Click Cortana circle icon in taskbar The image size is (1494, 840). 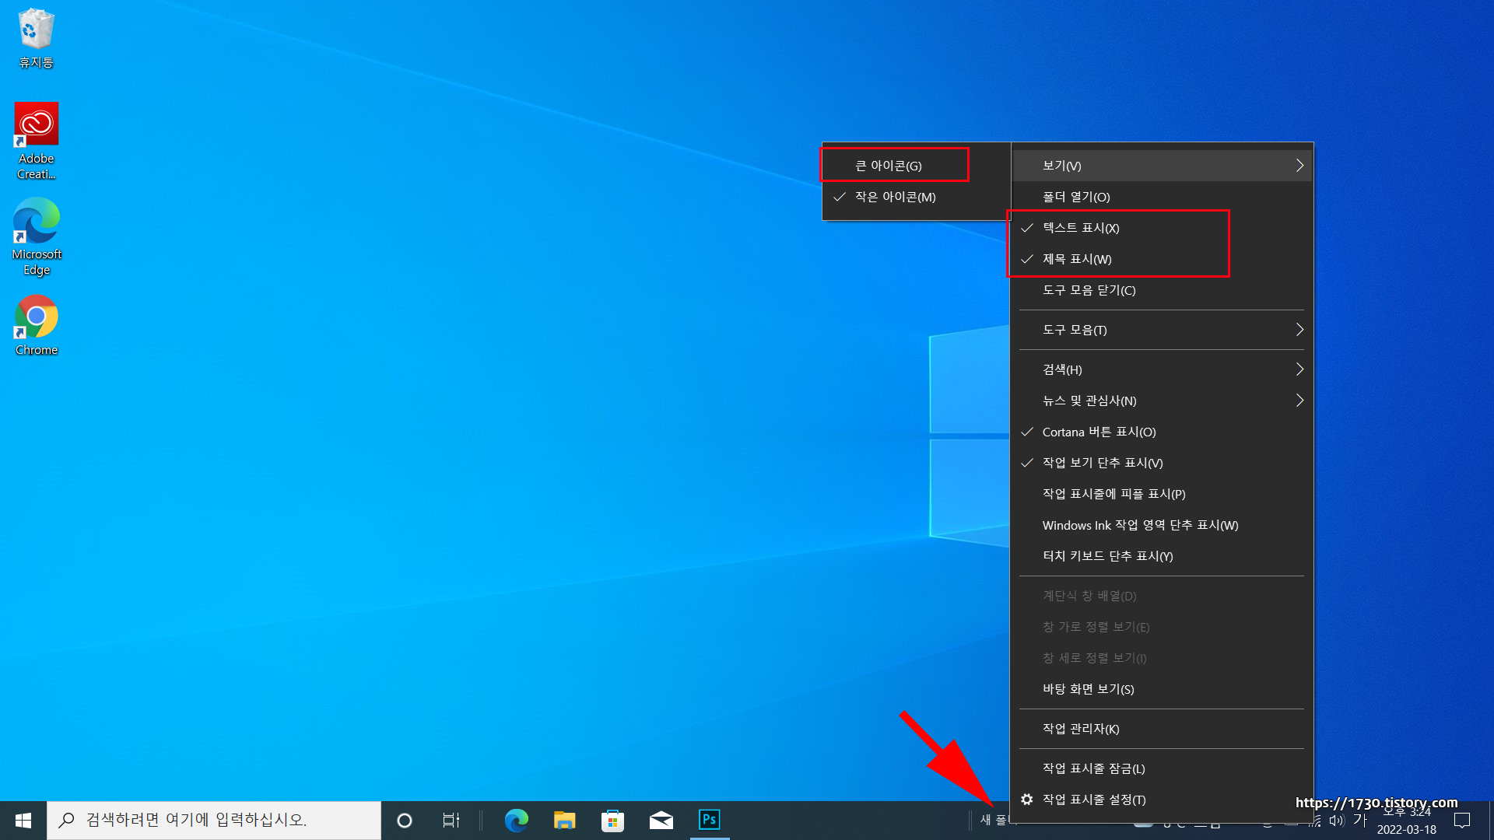404,820
